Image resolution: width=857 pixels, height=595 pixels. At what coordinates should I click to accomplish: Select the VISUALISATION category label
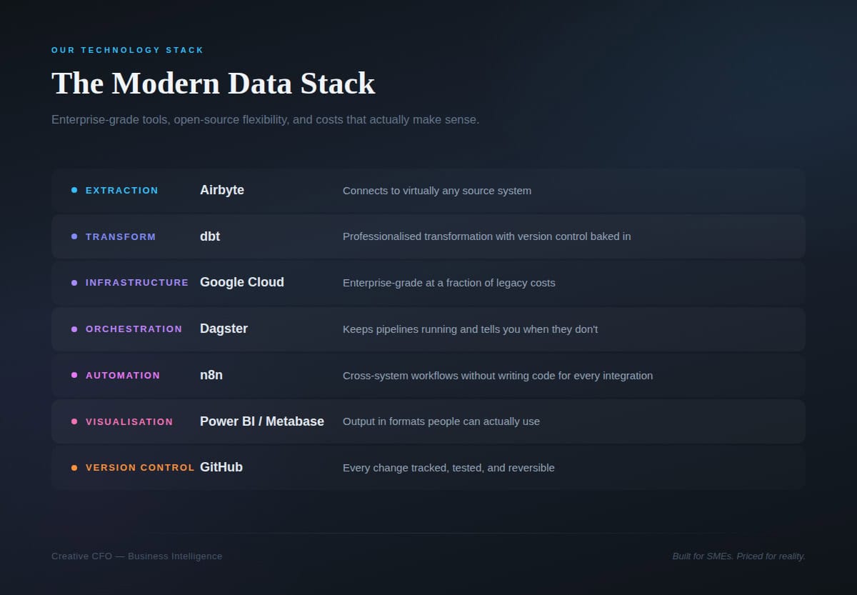[129, 422]
